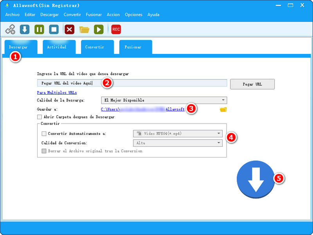Click the green play icon in toolbar
313x235 pixels.
pyautogui.click(x=99, y=29)
